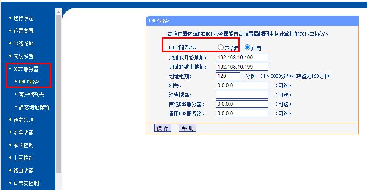Open IP带宽控制 menu item
The width and height of the screenshot is (367, 190).
[x=26, y=183]
